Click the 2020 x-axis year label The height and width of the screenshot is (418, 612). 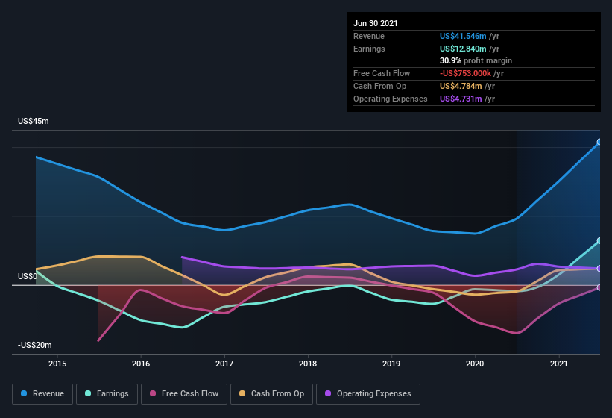tap(475, 364)
